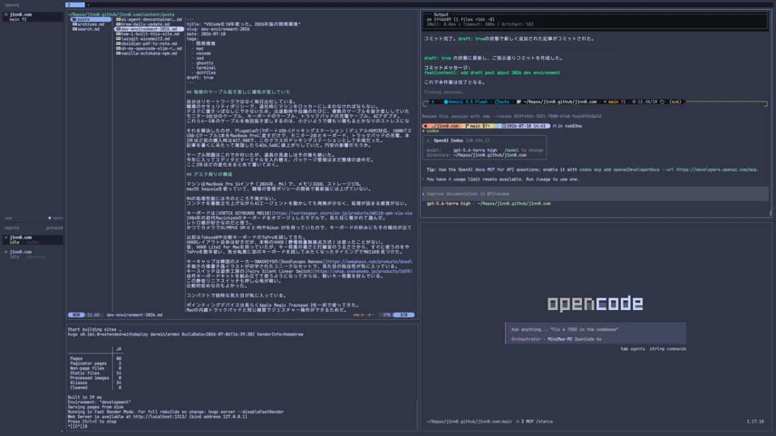Click the feat(content) commit message line

pos(492,73)
